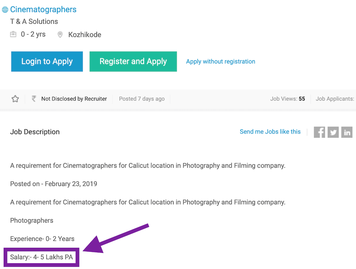Image resolution: width=356 pixels, height=269 pixels.
Task: Select the Kozhikode location text
Action: click(85, 35)
